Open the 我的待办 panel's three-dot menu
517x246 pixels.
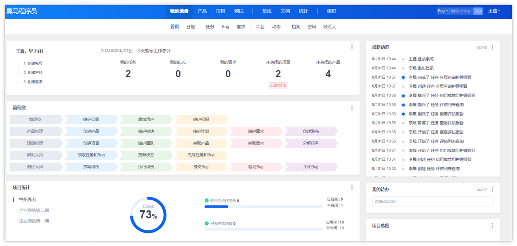click(492, 189)
